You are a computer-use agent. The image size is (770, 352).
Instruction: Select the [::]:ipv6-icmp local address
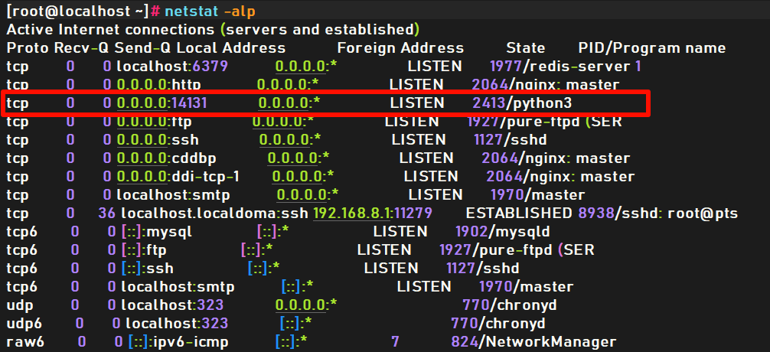(178, 342)
